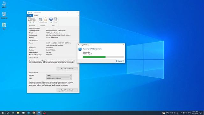Click the Motherboard value ASUSTeK text
The height and width of the screenshot is (115, 204).
[x=58, y=35]
